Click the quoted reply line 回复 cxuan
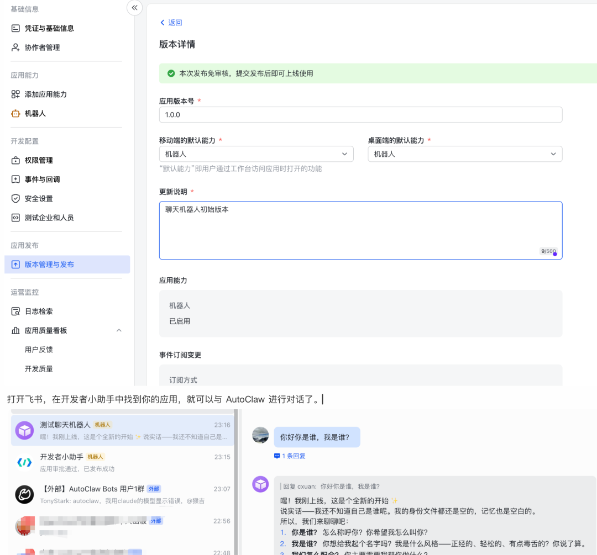 coord(329,487)
